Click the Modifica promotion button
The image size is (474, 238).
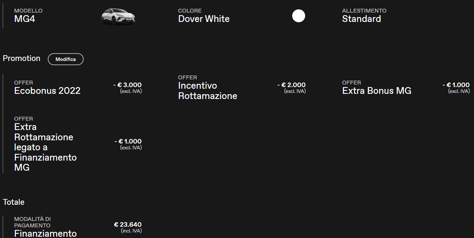coord(66,59)
